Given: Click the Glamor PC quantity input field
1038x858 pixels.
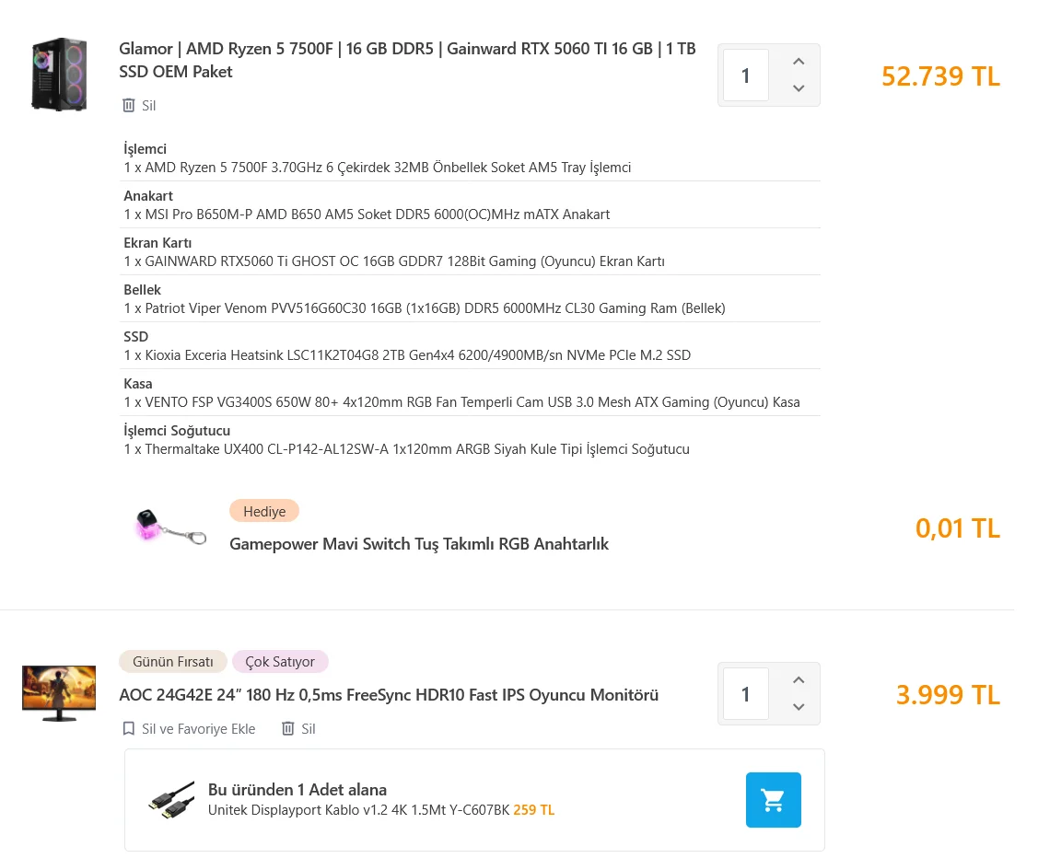Looking at the screenshot, I should (745, 75).
